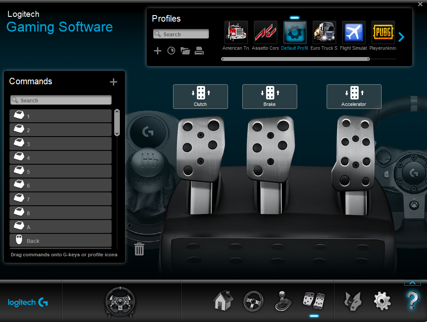
Task: Click the Profiles search field
Action: (181, 34)
